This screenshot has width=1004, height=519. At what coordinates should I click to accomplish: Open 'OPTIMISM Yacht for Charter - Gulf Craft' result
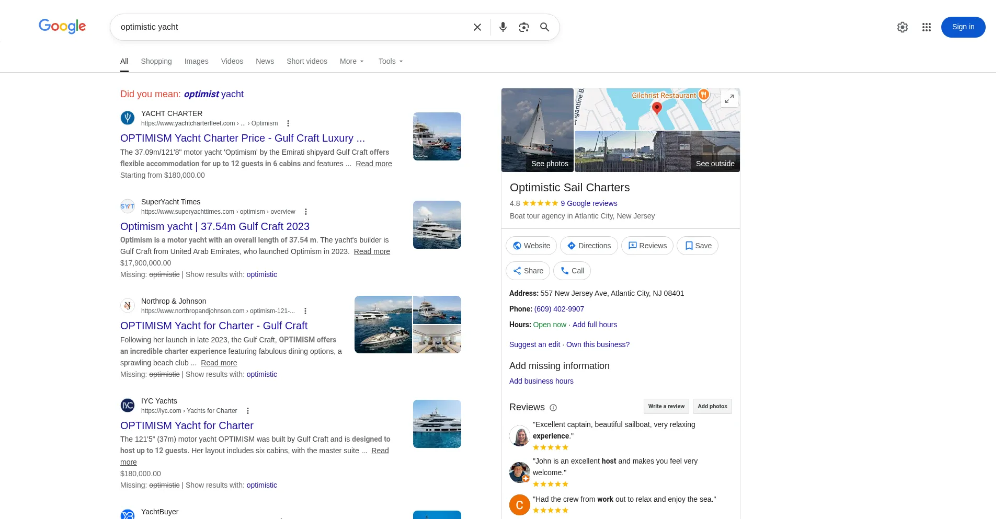pyautogui.click(x=214, y=326)
